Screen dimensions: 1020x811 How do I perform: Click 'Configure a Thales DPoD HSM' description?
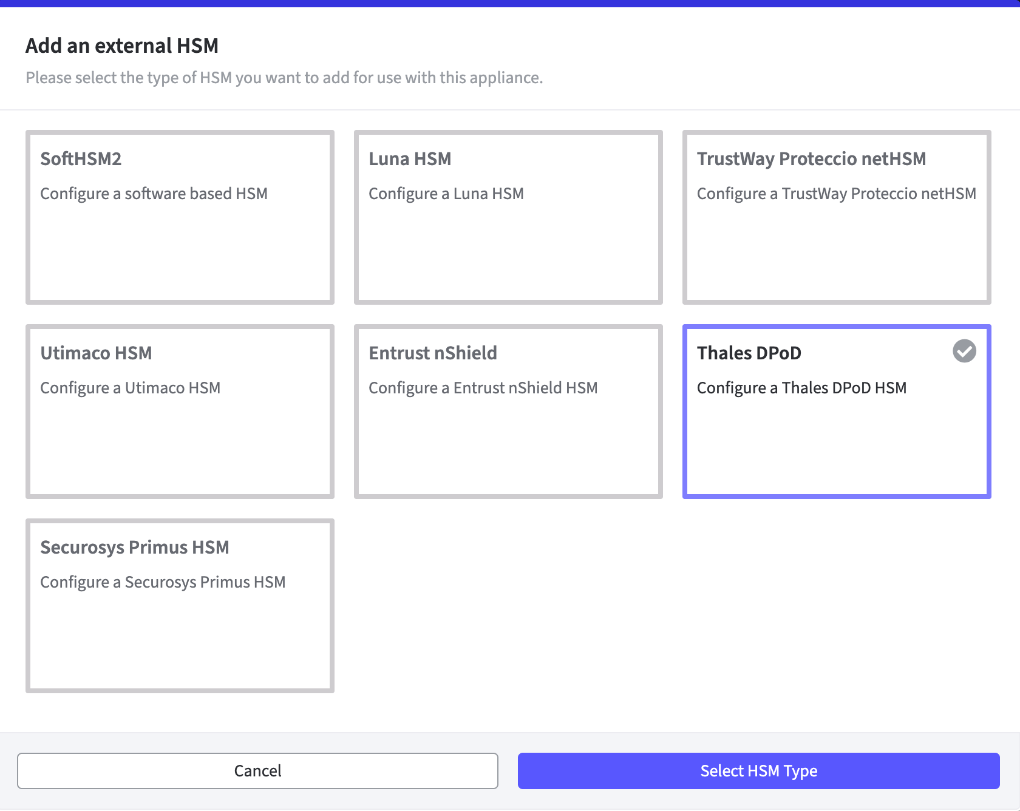801,388
